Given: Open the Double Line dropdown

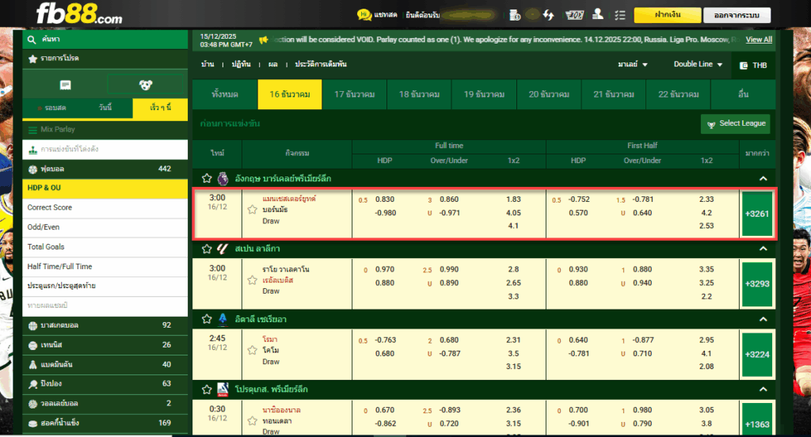Looking at the screenshot, I should [698, 64].
